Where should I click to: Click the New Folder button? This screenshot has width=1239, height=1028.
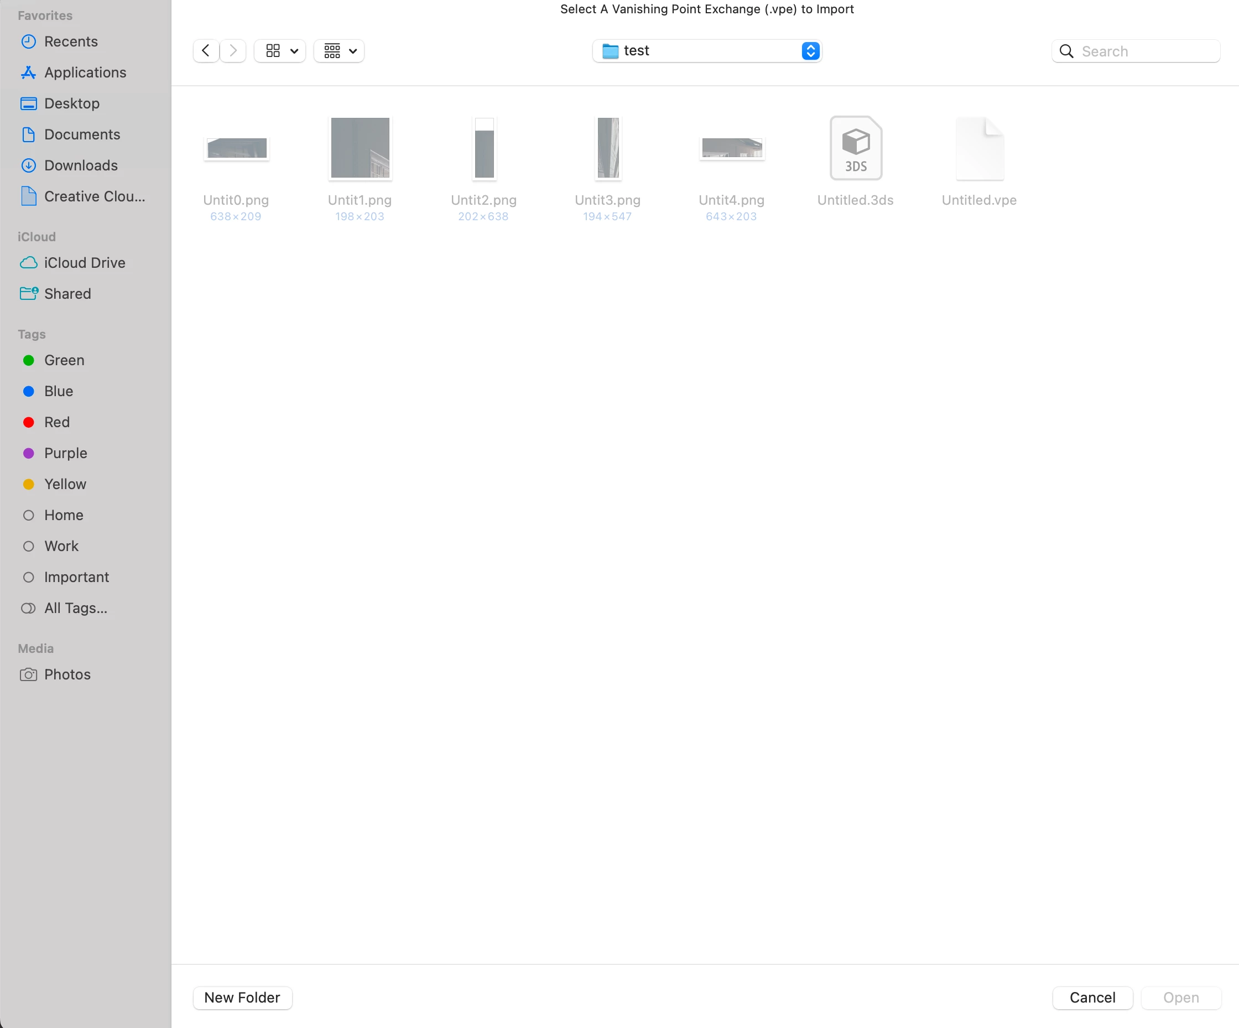coord(242,998)
